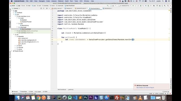The image size is (181, 101).
Task: Expand Gradle Scripts node
Action: (12, 51)
